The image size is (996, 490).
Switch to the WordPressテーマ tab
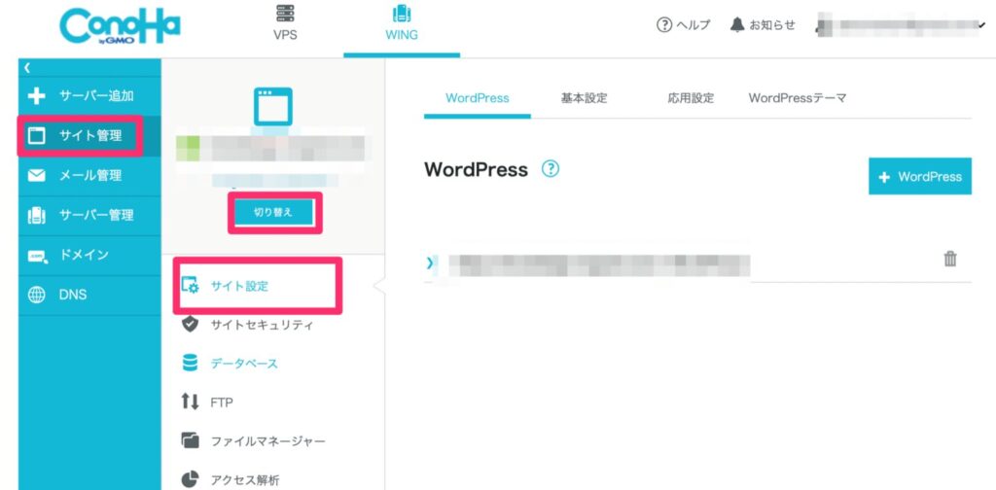pyautogui.click(x=798, y=98)
